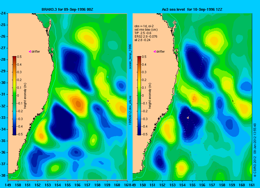Screen dimensions: 260x188
Task: Click 'drifter' label in the BRAN3.3 panel
Action: pos(36,52)
